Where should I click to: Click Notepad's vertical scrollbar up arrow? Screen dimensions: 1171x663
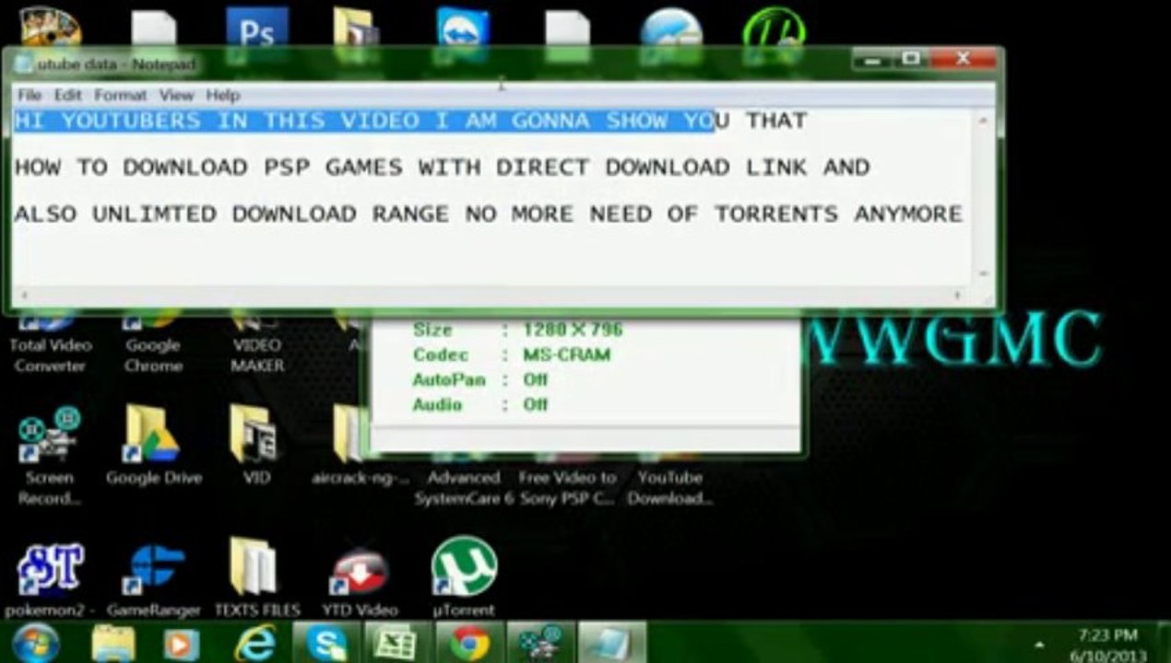(984, 121)
